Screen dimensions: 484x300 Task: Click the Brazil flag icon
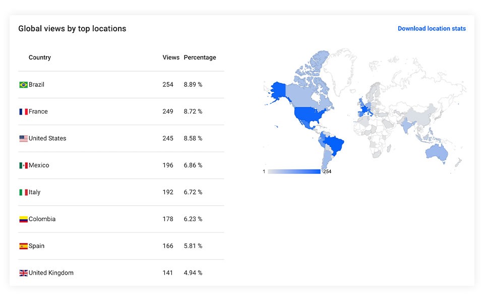pos(24,85)
